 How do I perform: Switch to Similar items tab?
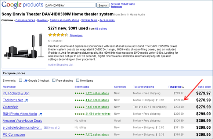click(x=89, y=20)
